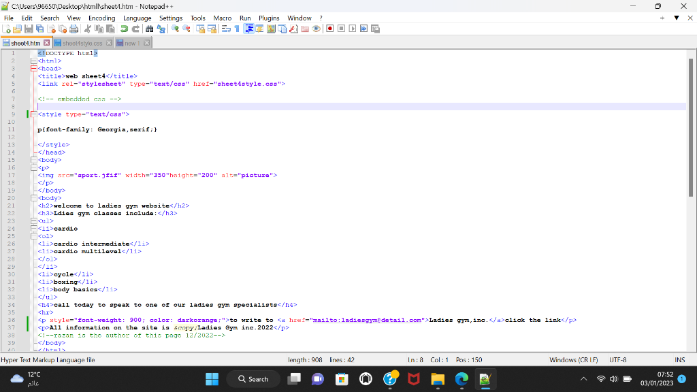Image resolution: width=697 pixels, height=392 pixels.
Task: Open the Plugins menu
Action: pos(269,18)
